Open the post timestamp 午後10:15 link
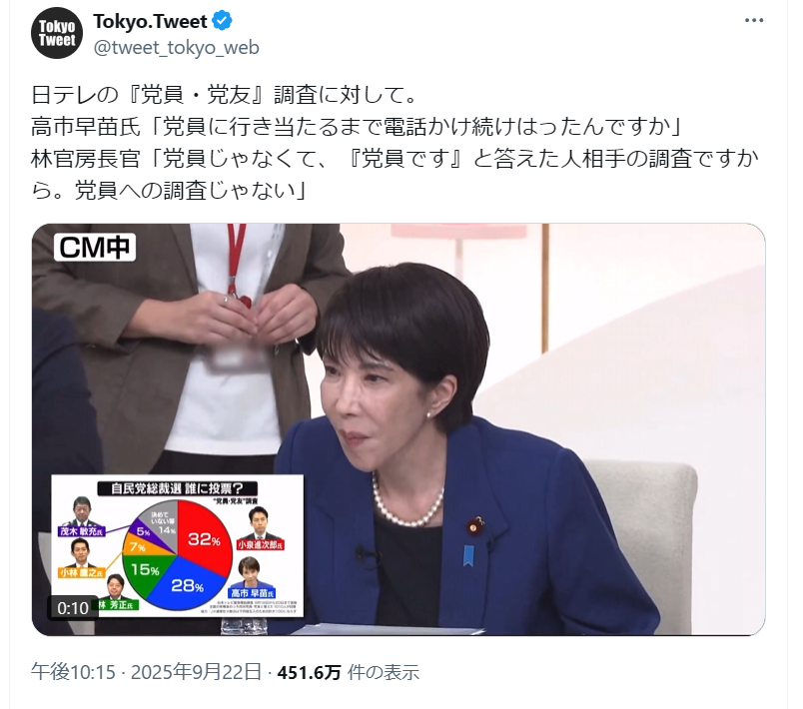The height and width of the screenshot is (709, 803). pyautogui.click(x=73, y=672)
